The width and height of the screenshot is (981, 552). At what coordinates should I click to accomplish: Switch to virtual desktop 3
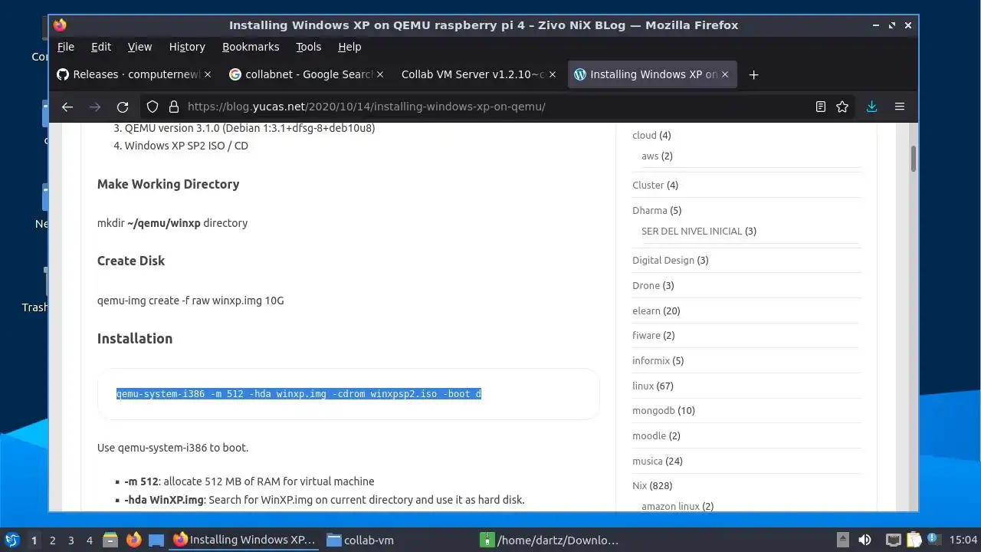(71, 540)
